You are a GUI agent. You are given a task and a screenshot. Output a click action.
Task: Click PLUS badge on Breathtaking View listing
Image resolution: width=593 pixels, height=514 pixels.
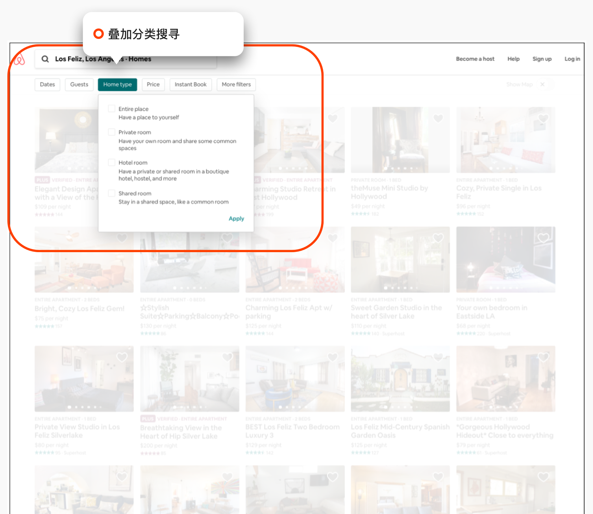148,418
